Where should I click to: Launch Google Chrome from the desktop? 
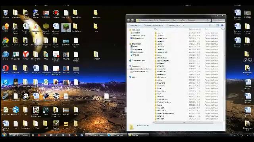tap(6, 42)
